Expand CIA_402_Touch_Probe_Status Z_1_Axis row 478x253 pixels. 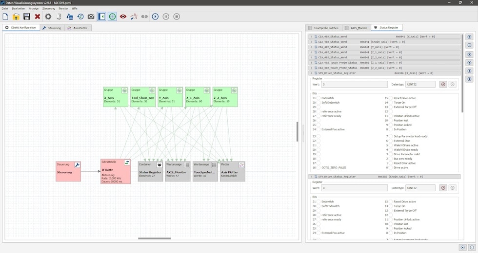(312, 63)
